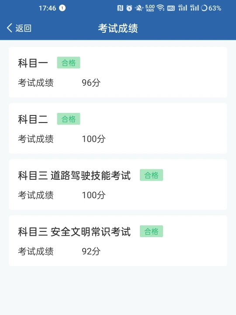The height and width of the screenshot is (315, 236).
Task: Open 科目三 安全文明常识考试 entry
Action: [118, 241]
